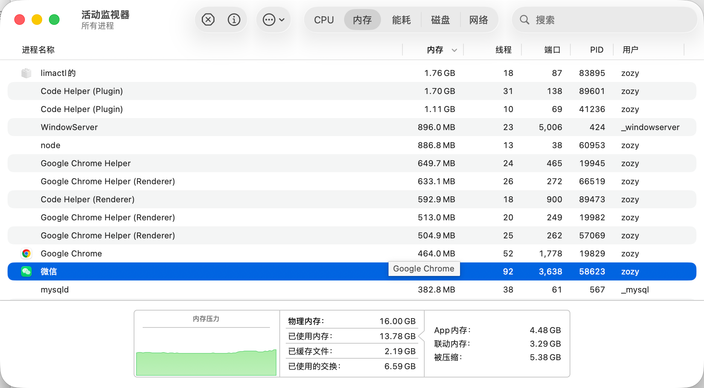Select Code Helper (Plugin) using 1.11 GB
Screen dimensions: 704x388
(x=352, y=109)
